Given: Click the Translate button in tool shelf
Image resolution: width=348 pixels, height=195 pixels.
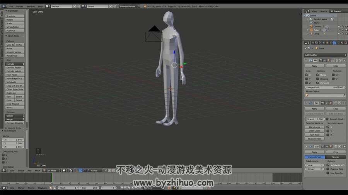Looking at the screenshot, I should pos(15,16).
